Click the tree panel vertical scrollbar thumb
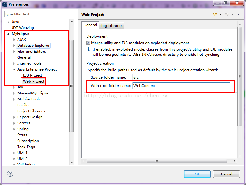The height and width of the screenshot is (185, 246). point(72,86)
